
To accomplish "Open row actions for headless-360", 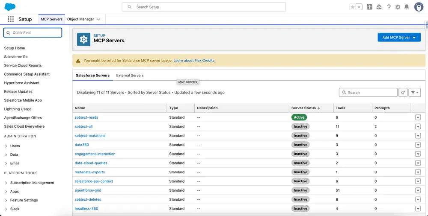I will pos(418,209).
